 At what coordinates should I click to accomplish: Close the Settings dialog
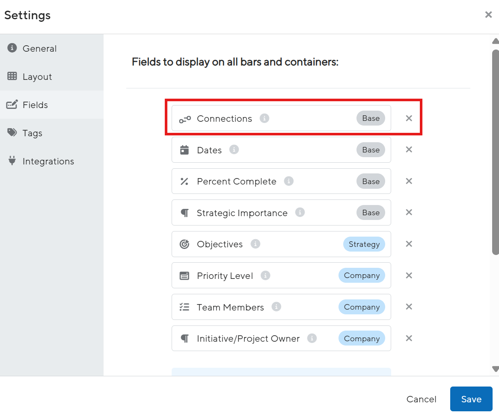[488, 15]
